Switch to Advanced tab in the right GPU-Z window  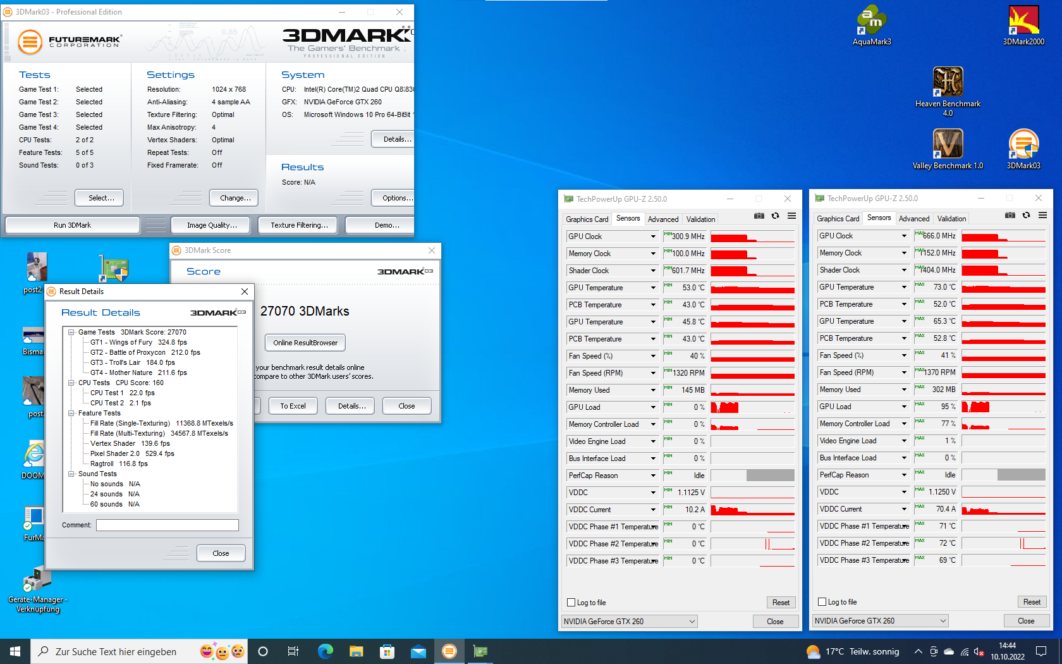click(x=914, y=219)
